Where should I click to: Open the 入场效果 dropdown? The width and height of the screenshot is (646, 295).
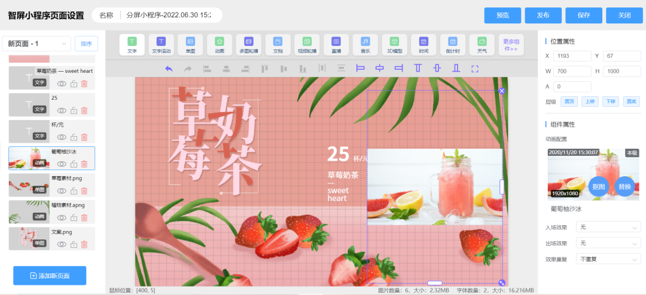point(608,227)
